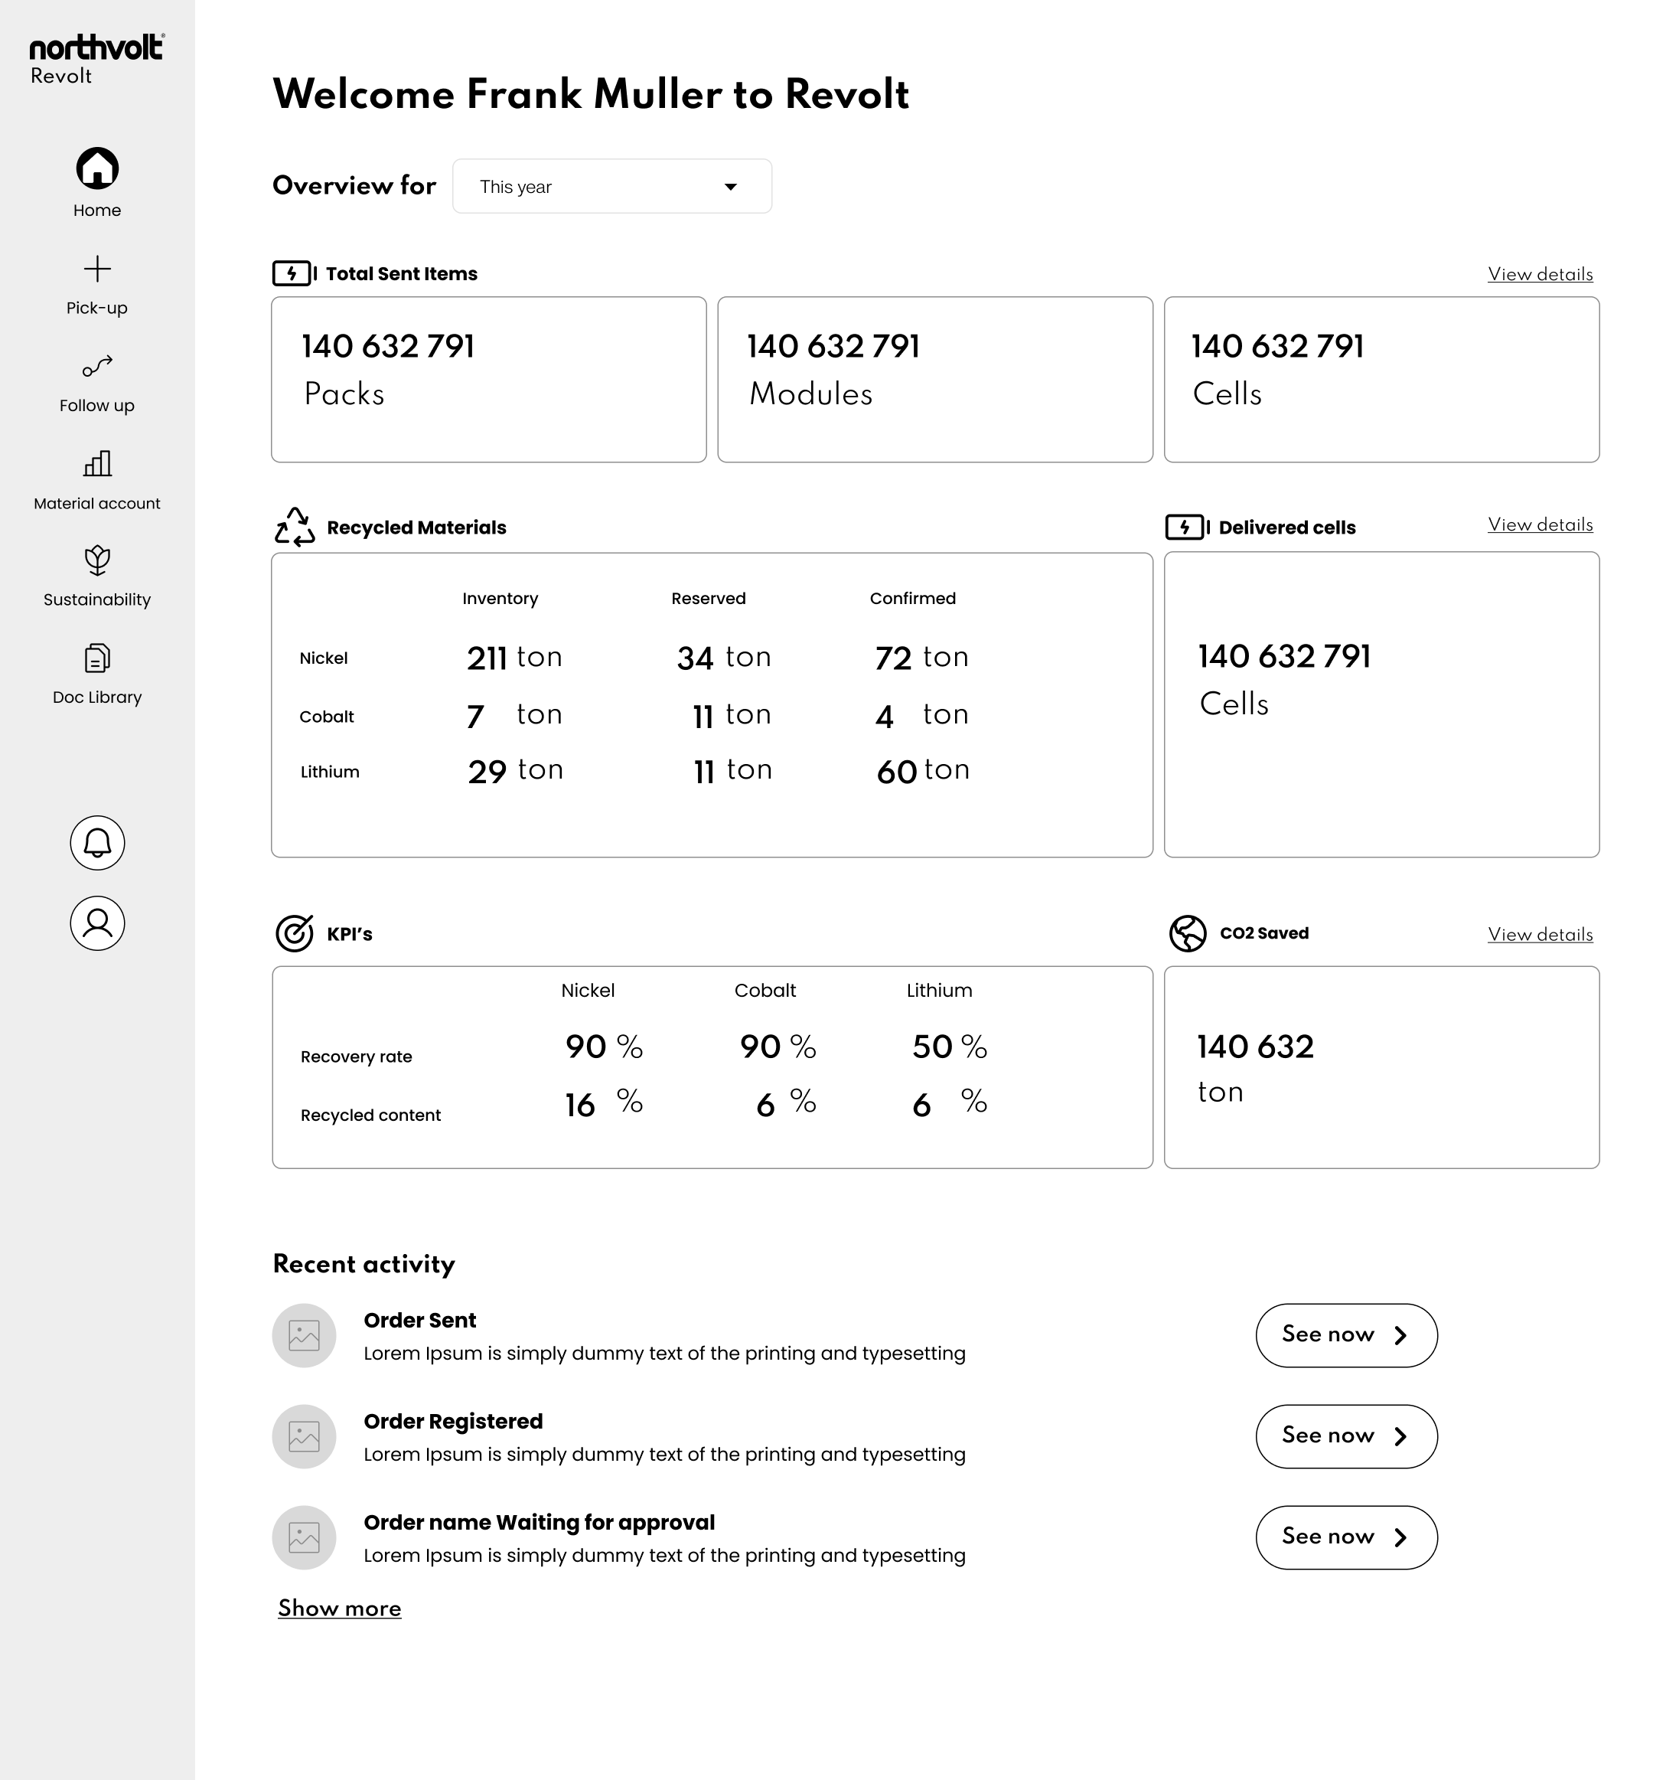This screenshot has height=1780, width=1653.
Task: Open user profile icon
Action: pos(97,923)
